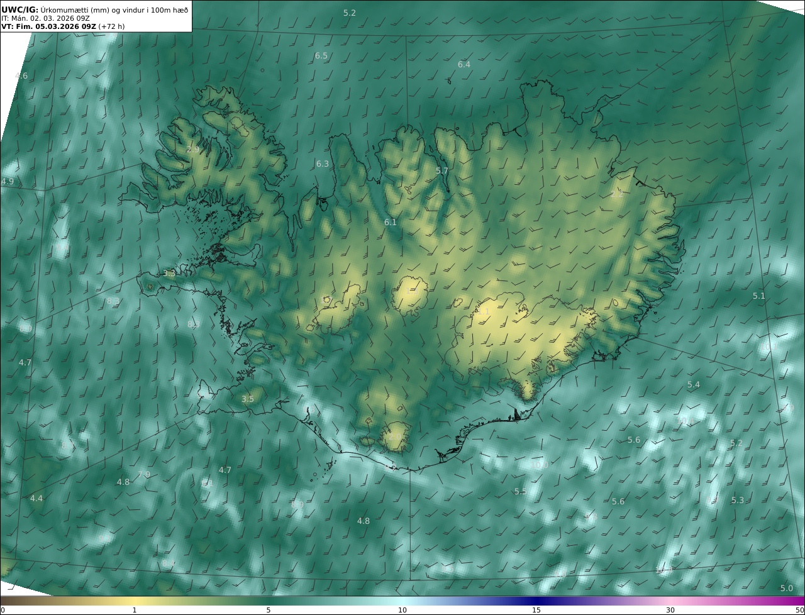Click the 2.9 value over the Westfjords
Image resolution: width=805 pixels, height=615 pixels.
193,150
